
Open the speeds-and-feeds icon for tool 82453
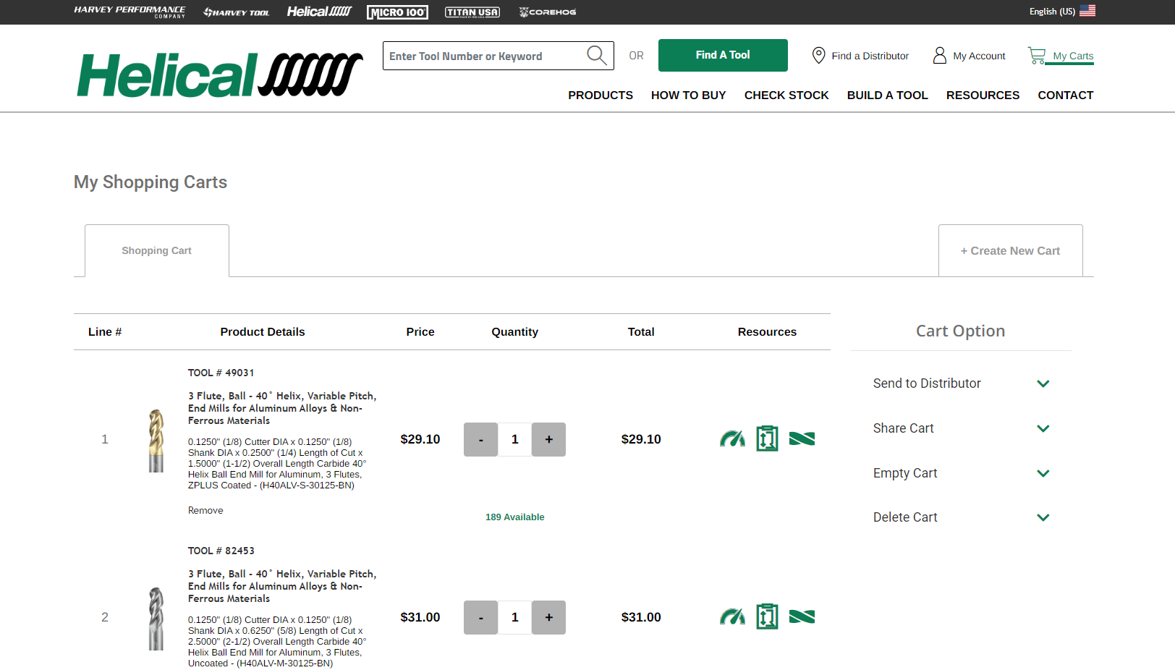(732, 616)
